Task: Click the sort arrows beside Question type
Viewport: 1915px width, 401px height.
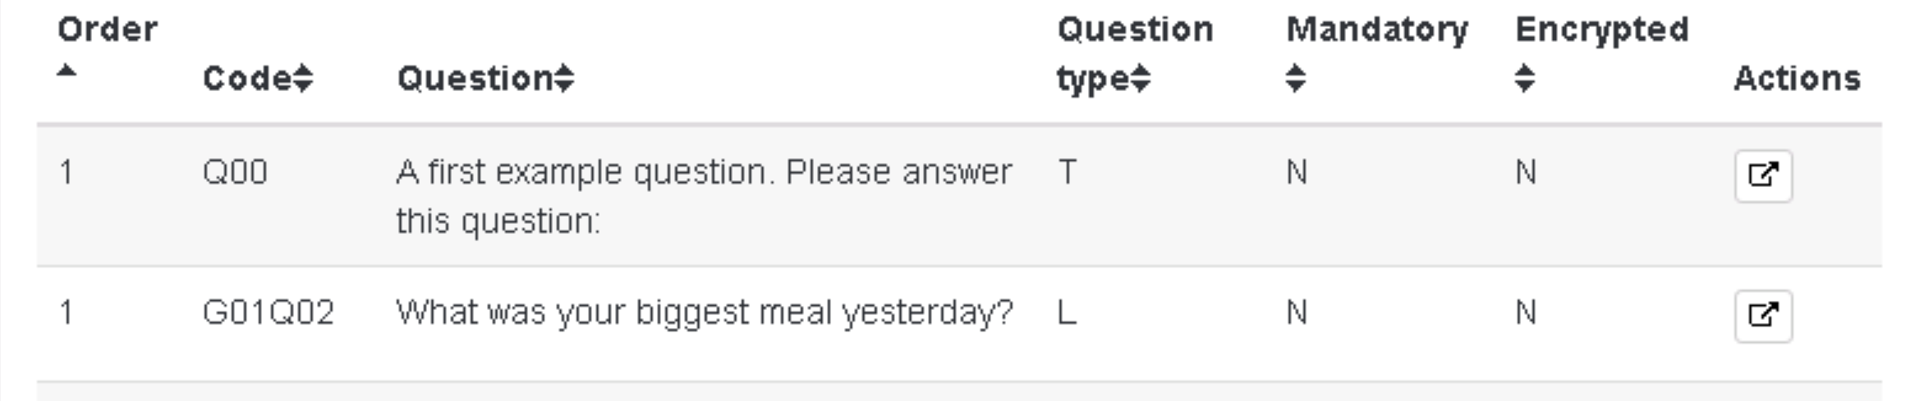Action: click(x=1141, y=79)
